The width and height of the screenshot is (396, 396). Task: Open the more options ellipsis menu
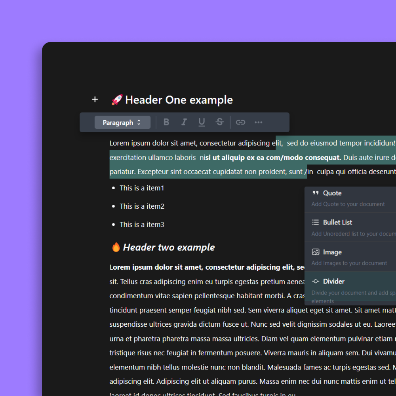258,122
